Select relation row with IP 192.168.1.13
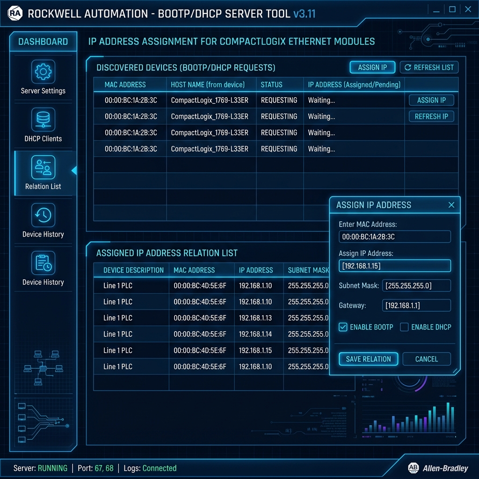 (x=211, y=318)
